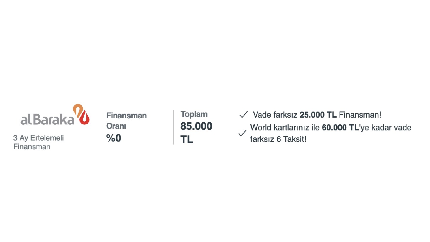Click the bold "60.000 TL" amount
Image resolution: width=430 pixels, height=242 pixels.
point(340,128)
